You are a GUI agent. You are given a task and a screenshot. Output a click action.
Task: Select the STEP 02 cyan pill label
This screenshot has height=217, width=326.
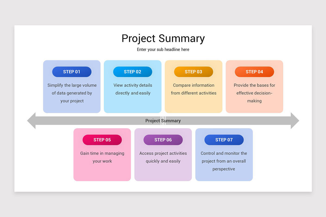click(x=133, y=72)
